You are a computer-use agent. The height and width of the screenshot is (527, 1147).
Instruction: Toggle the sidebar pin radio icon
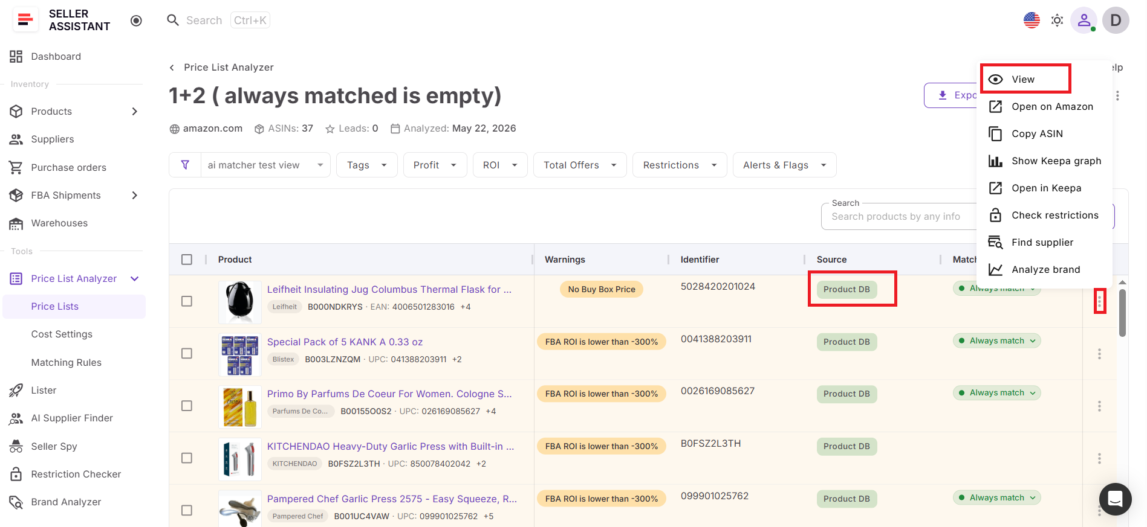pyautogui.click(x=136, y=21)
